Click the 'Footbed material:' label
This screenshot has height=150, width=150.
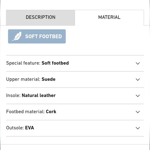click(25, 112)
